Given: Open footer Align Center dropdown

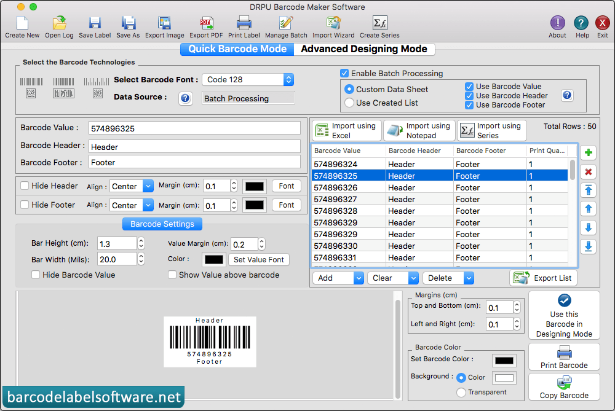Looking at the screenshot, I should pyautogui.click(x=132, y=205).
